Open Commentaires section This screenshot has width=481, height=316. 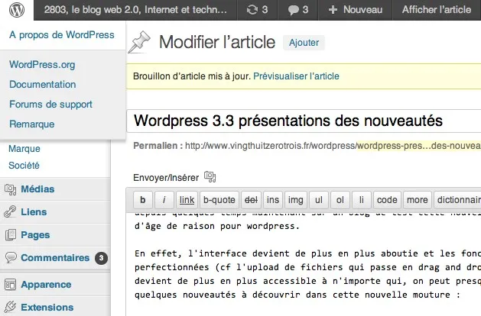pos(55,258)
